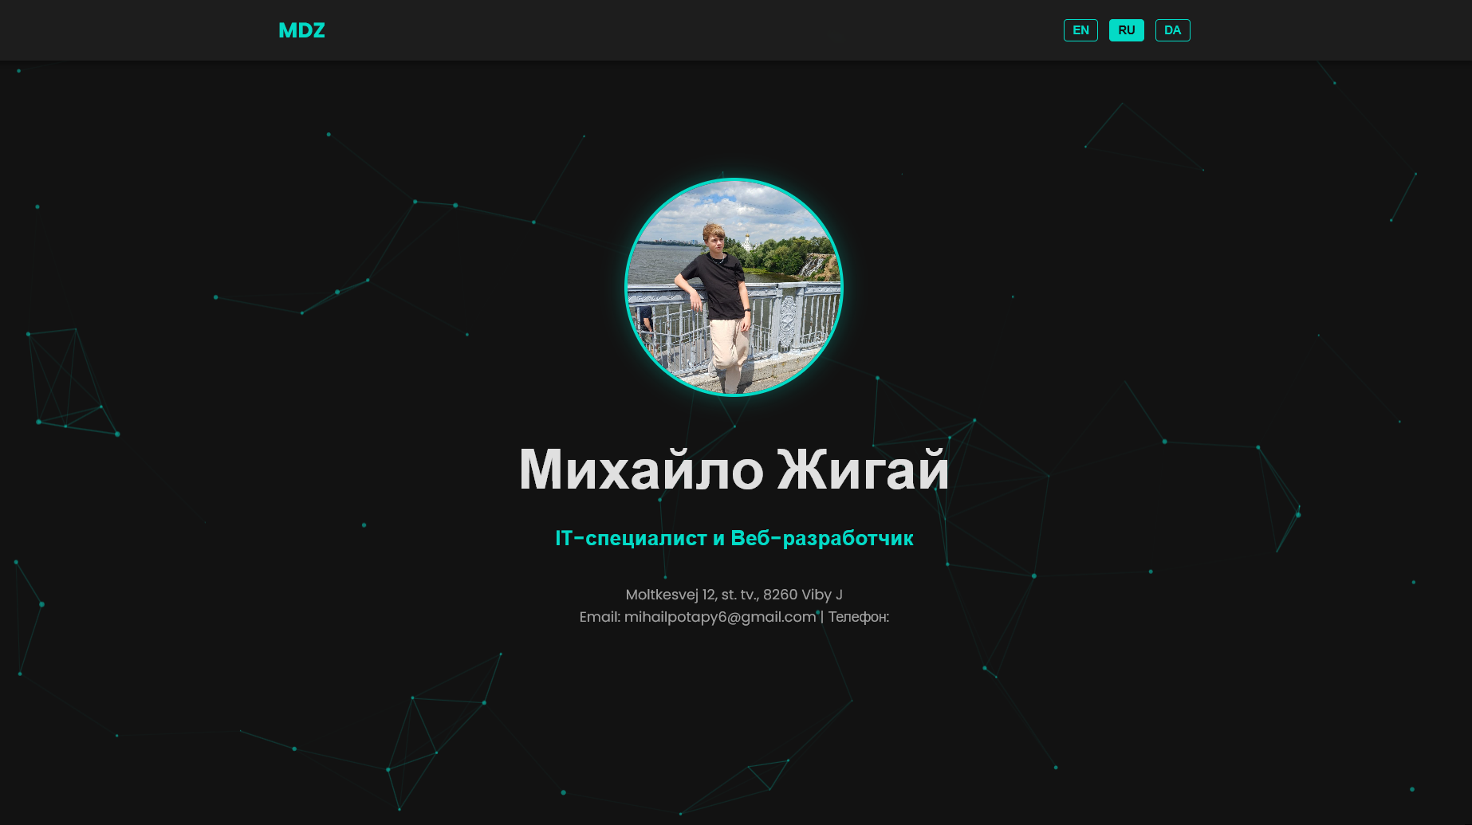Screen dimensions: 1472x825
Task: Click the postal code "8260 Viby J"
Action: point(802,595)
